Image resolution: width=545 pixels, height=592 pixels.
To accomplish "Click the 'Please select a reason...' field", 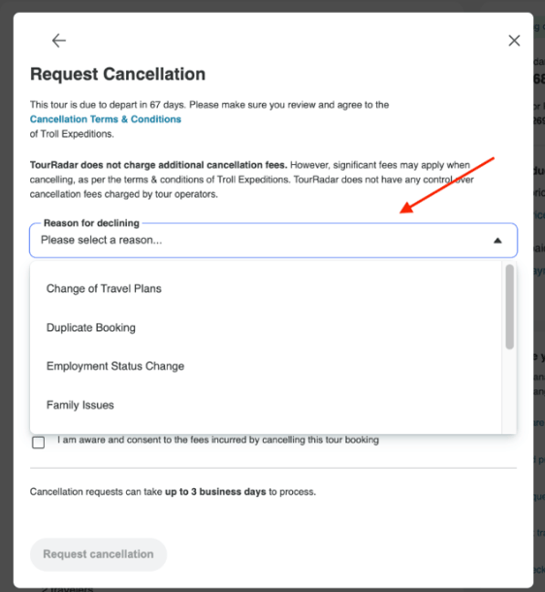I will [x=273, y=241].
